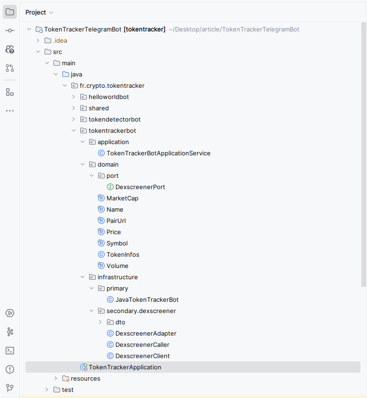
Task: Open the Services tool window icon
Action: pos(10,313)
